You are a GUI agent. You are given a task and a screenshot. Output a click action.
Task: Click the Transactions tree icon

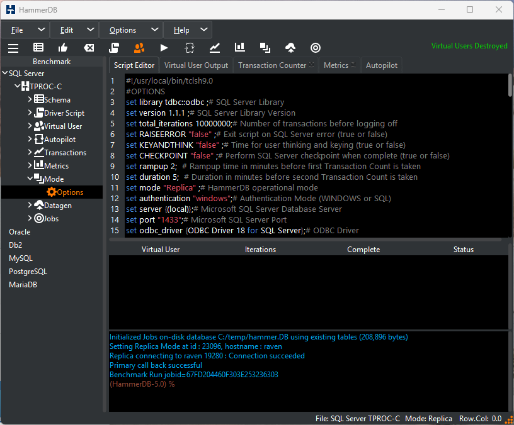39,152
